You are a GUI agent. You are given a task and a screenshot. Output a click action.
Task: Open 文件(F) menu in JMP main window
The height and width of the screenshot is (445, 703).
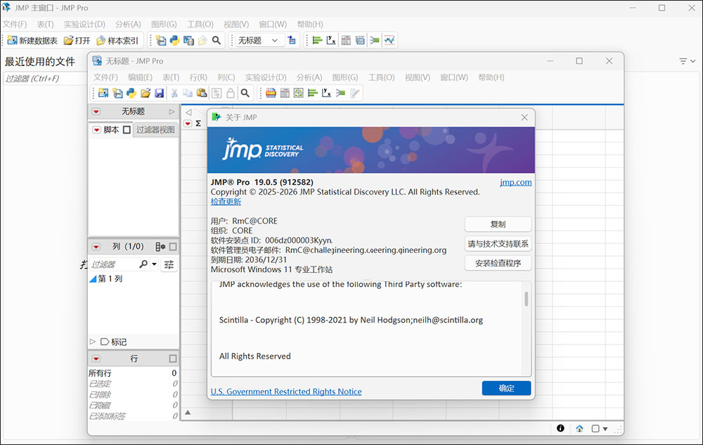[x=14, y=24]
